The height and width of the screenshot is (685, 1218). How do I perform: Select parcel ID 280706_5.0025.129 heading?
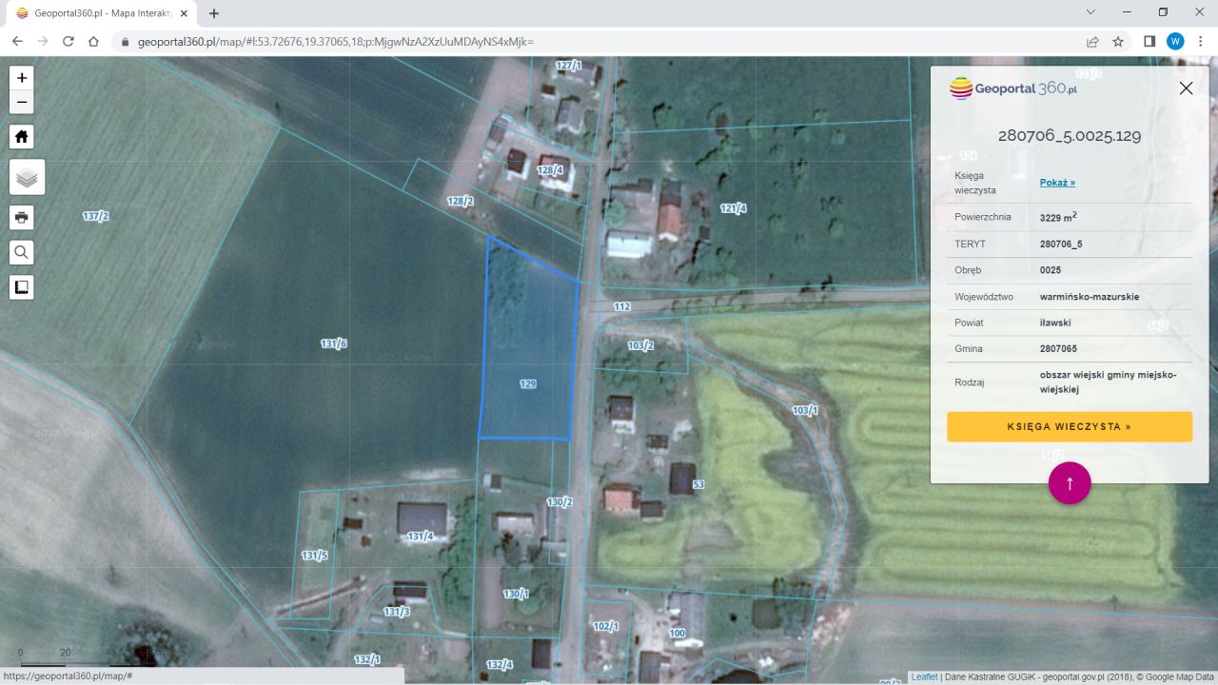coord(1070,135)
